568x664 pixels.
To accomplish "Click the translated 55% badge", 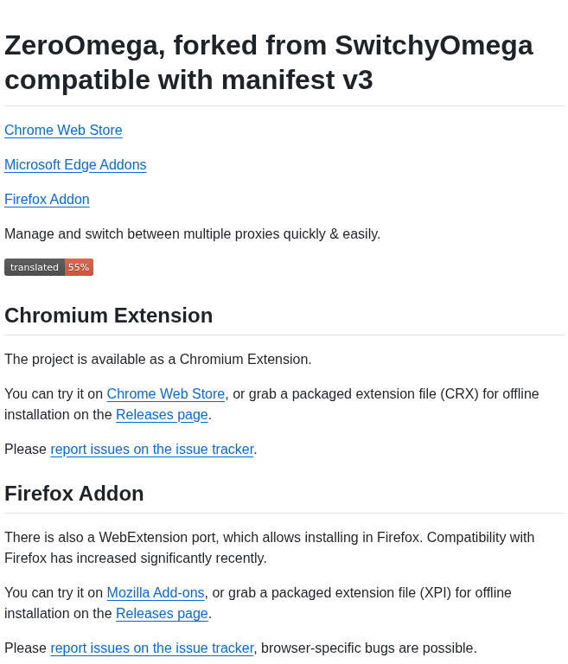I will (48, 267).
